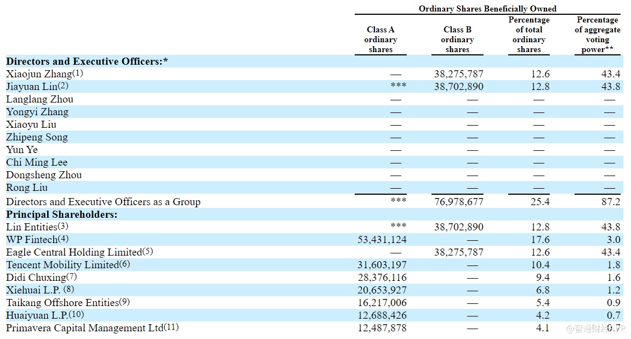
Task: Select the Class B ordinary shares header
Action: point(457,39)
